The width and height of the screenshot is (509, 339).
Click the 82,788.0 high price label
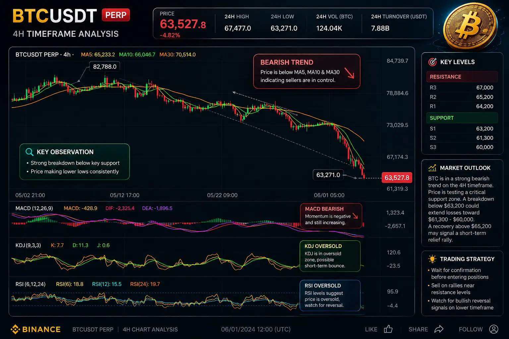tap(105, 67)
